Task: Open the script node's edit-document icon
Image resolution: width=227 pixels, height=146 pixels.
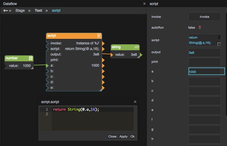Action: 99,36
